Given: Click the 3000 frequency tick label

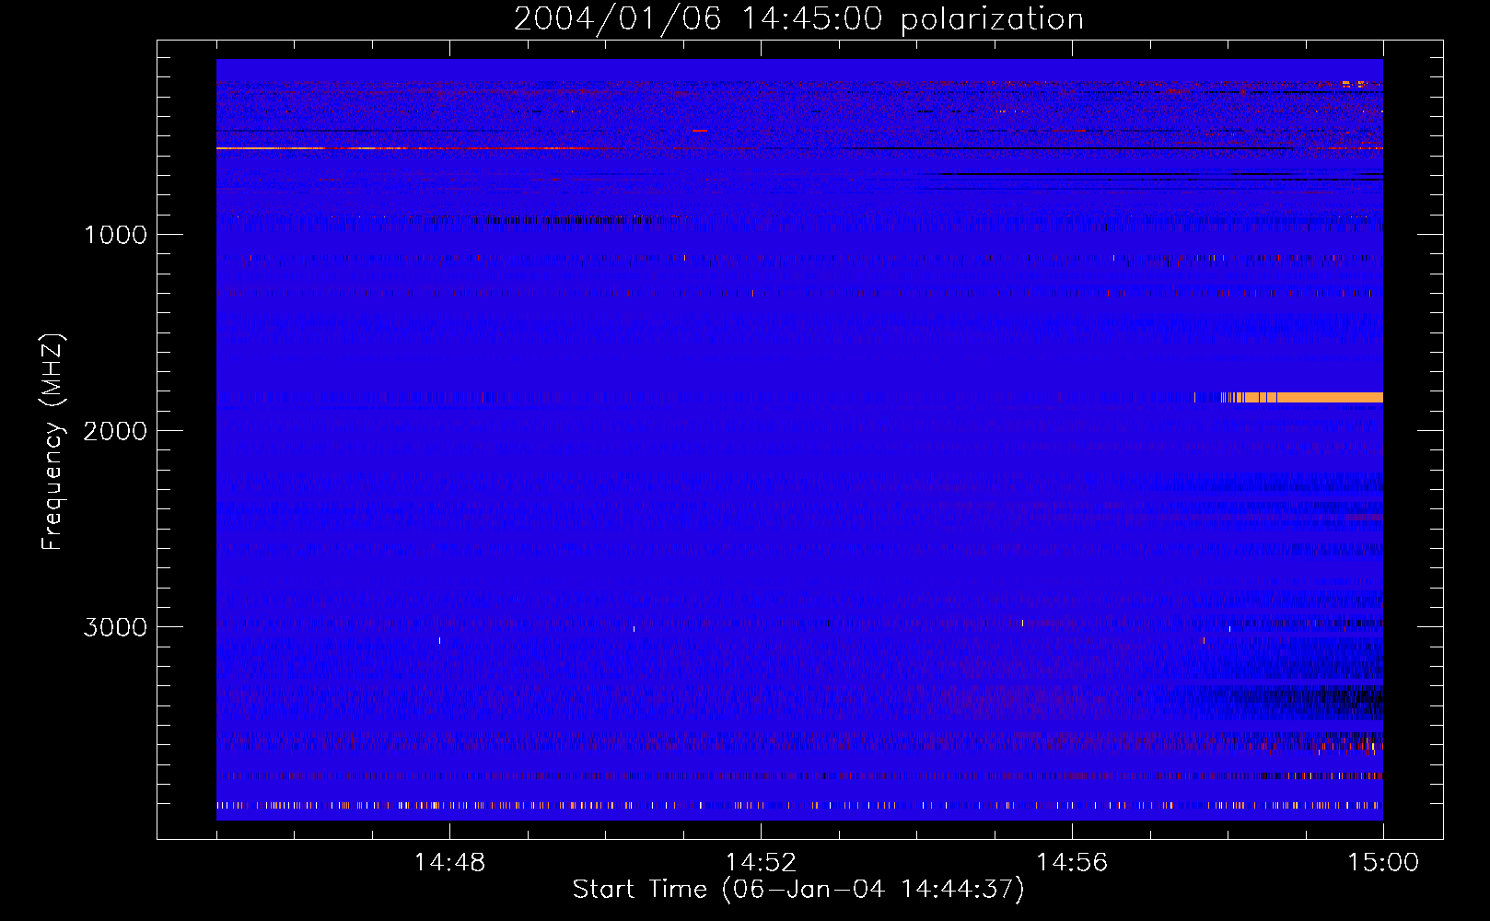Looking at the screenshot, I should point(115,627).
